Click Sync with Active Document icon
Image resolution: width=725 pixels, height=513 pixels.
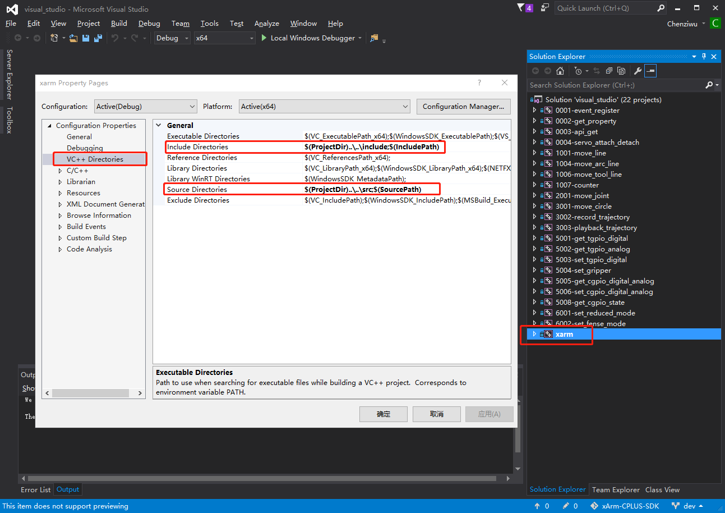coord(596,71)
